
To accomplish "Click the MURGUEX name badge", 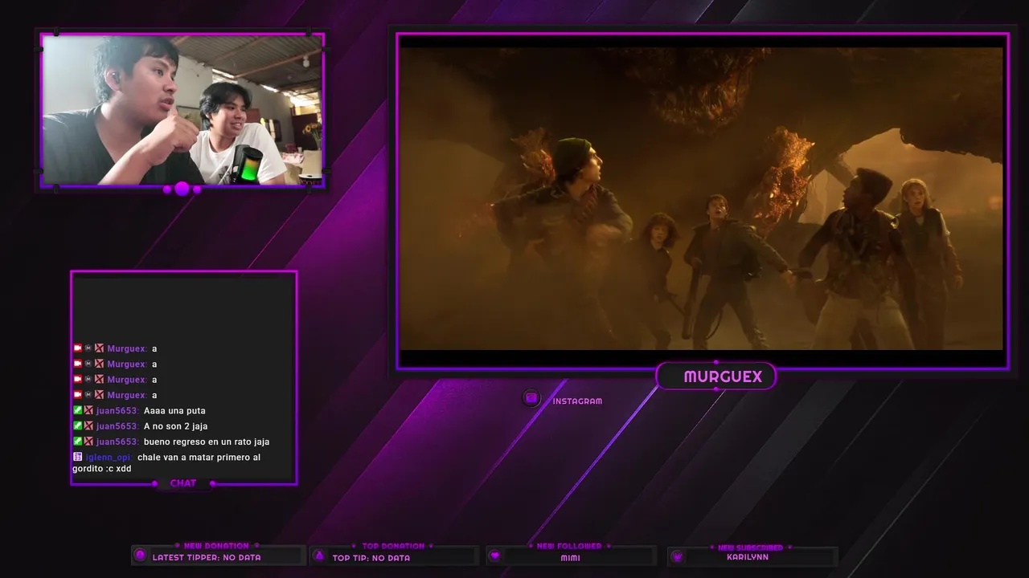I will coord(715,377).
